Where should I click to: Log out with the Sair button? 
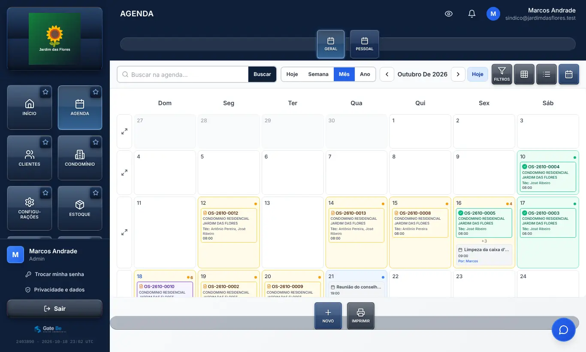[x=55, y=309]
